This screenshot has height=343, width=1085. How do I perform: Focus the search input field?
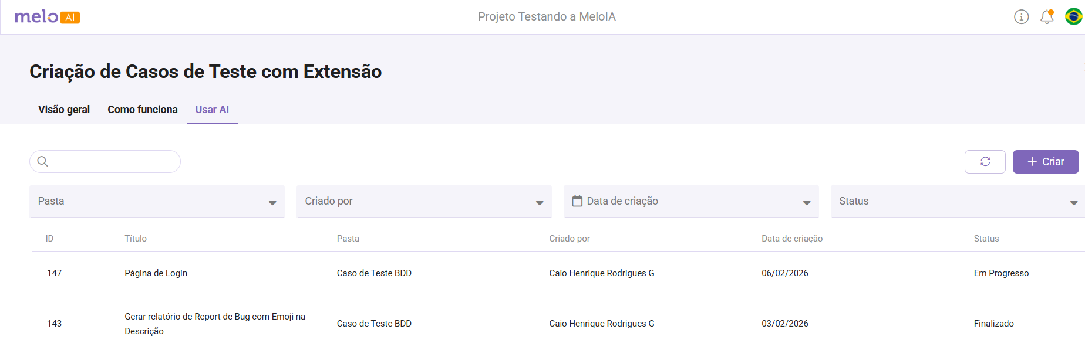point(112,161)
